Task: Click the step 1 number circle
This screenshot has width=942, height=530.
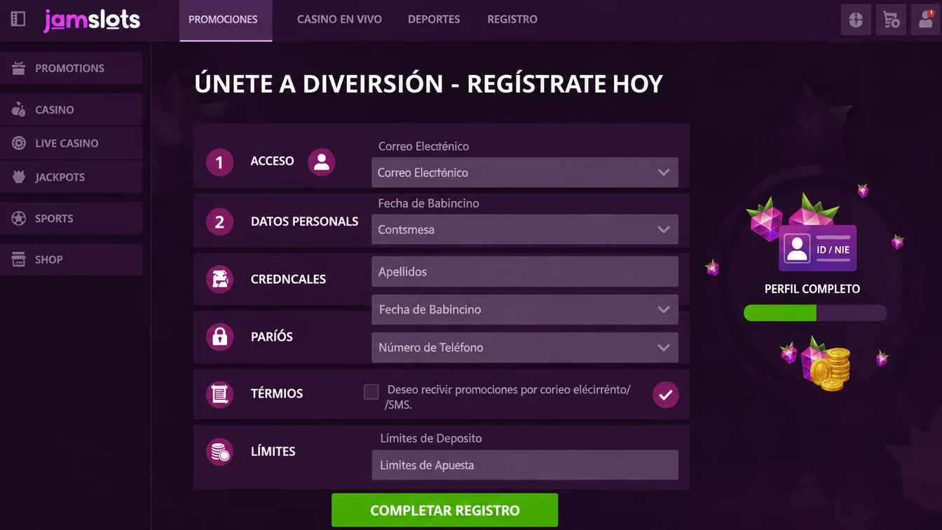Action: click(219, 163)
